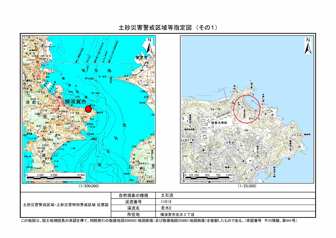Click the 自然現象の種類 header cell
Viewport: 336px width, 238px height.
point(133,195)
